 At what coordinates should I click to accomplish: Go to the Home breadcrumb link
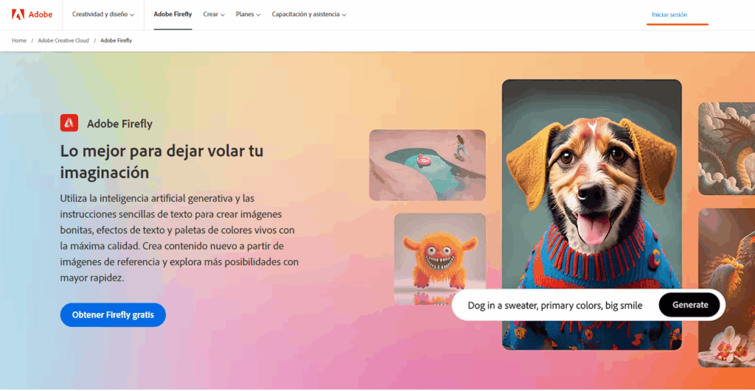pos(19,40)
